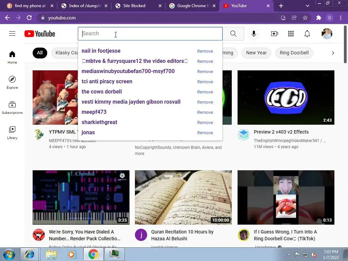Screen dimensions: 348x261
Task: Launch Internet Explorer from taskbar
Action: [29, 254]
